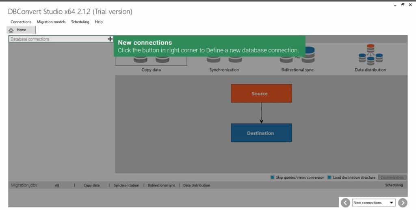Toggle Skip queries/views conversion checkbox

(272, 177)
